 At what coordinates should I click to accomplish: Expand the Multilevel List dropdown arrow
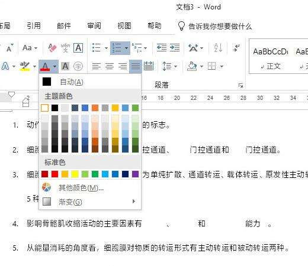coord(146,48)
